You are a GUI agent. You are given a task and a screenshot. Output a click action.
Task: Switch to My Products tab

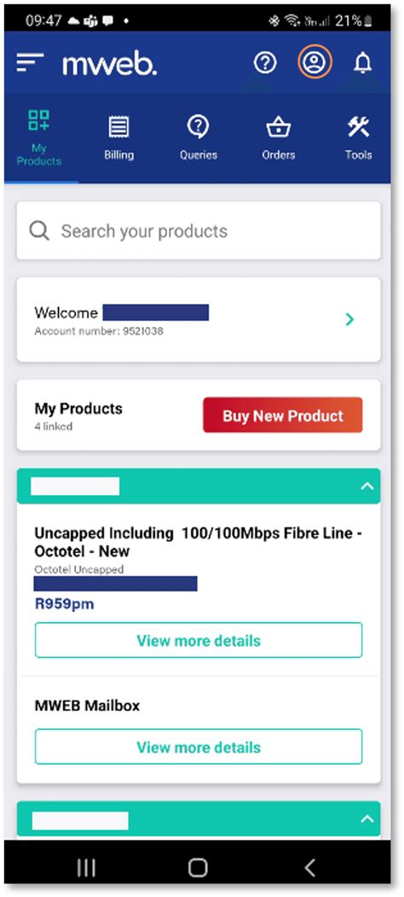click(39, 138)
